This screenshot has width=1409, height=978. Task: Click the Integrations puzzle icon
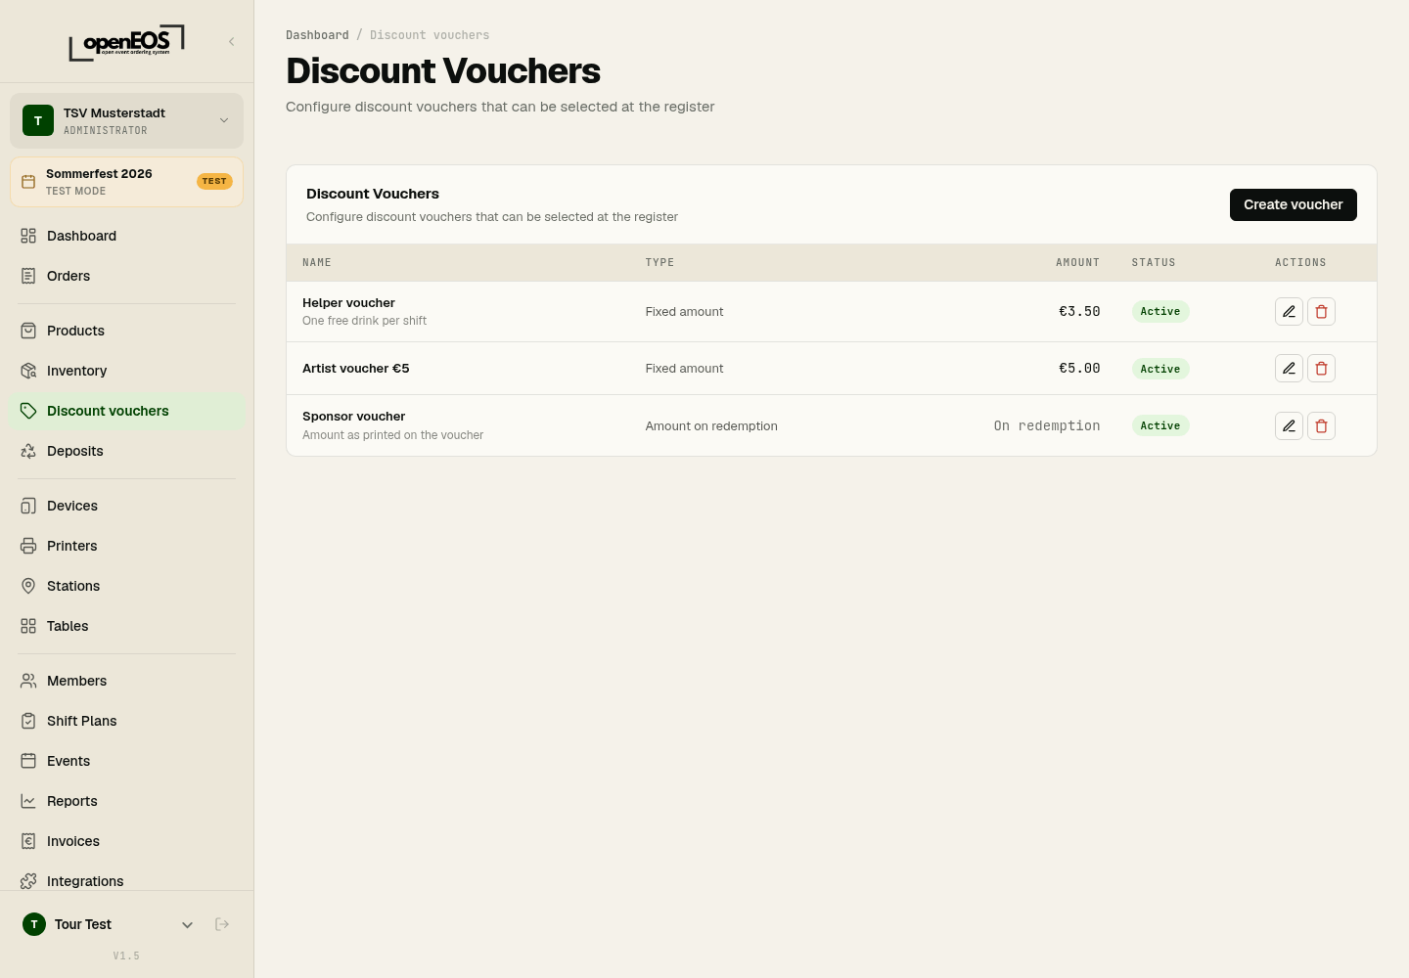(28, 881)
